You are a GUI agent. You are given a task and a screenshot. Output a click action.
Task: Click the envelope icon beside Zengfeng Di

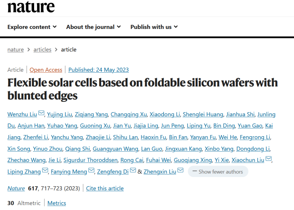coord(133,171)
